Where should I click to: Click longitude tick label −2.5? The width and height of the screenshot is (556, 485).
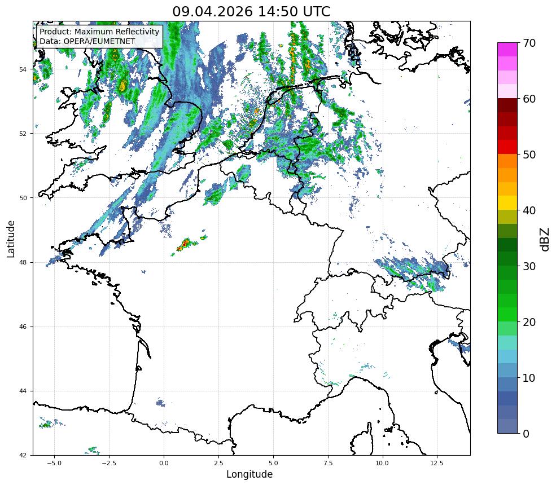pos(109,463)
